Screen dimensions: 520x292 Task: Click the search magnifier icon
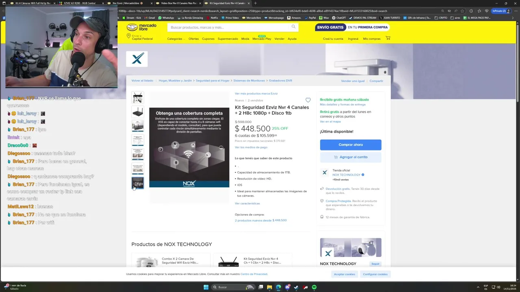click(x=293, y=27)
